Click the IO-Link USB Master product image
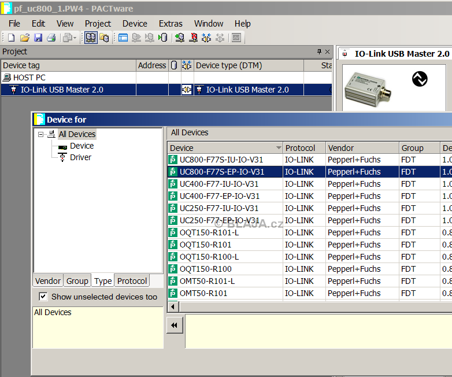452x377 pixels. click(368, 89)
